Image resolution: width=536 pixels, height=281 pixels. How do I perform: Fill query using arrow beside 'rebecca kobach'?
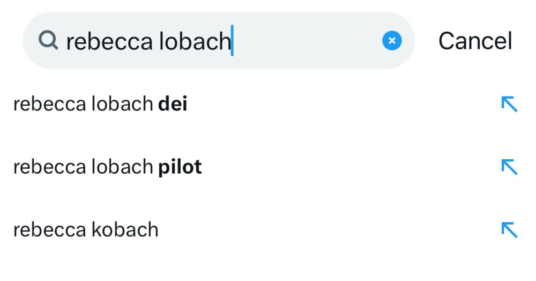[x=509, y=230]
